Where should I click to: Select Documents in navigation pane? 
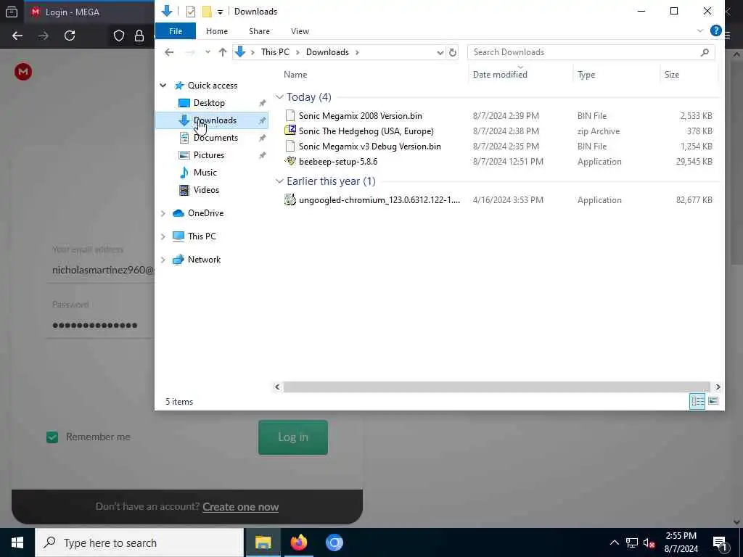click(215, 138)
